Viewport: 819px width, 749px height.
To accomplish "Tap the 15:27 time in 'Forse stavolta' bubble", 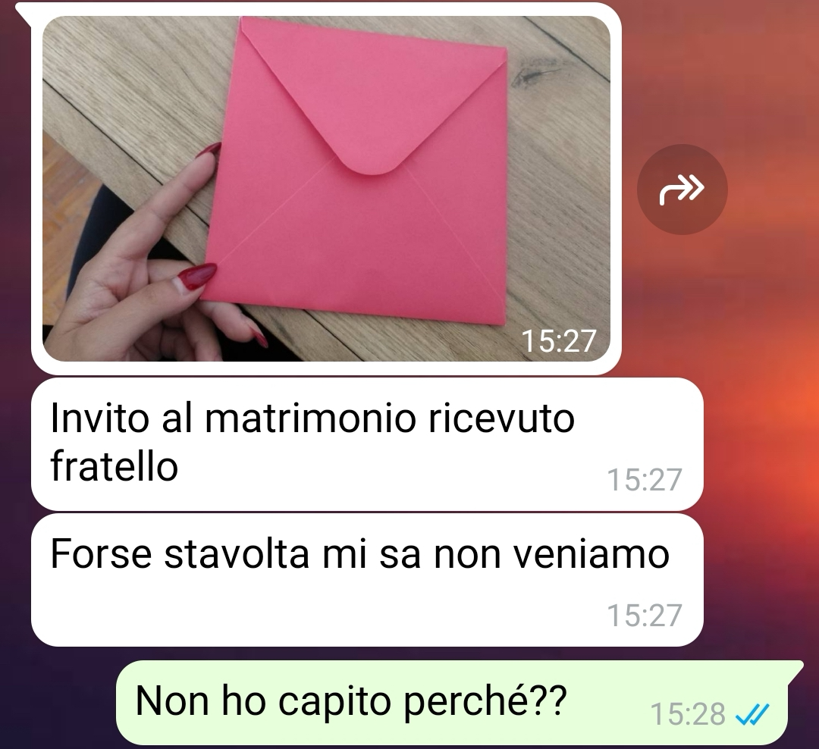I will tap(645, 615).
